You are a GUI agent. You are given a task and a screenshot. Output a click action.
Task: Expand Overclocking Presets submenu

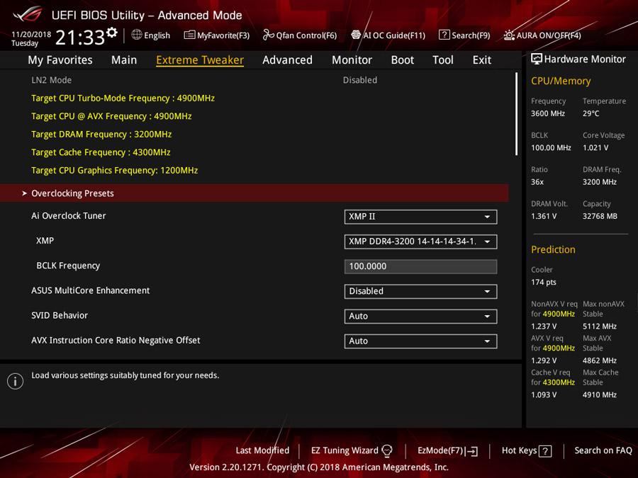254,193
